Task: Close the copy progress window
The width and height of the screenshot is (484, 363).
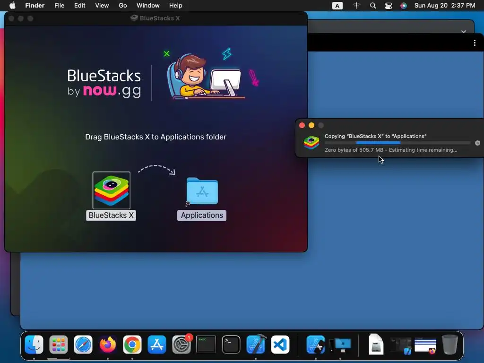Action: (x=302, y=125)
